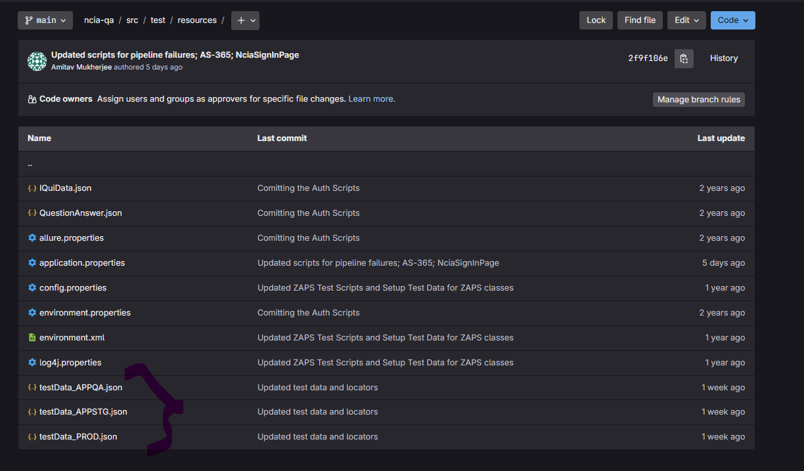Open the IQuiData.json file
The image size is (804, 471).
(x=65, y=188)
